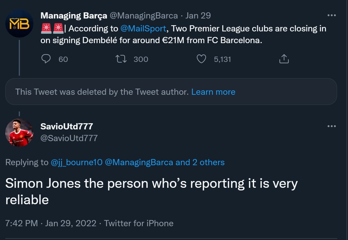Share the Managing Barça tweet

[x=284, y=59]
